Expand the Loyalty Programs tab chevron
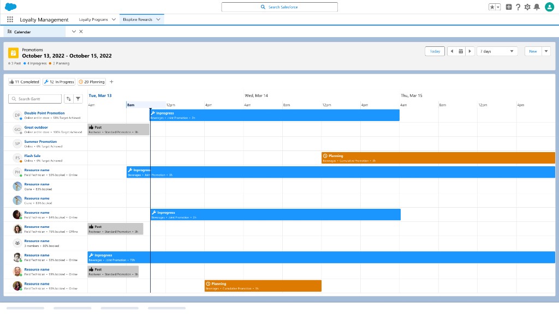The height and width of the screenshot is (314, 559). tap(114, 20)
